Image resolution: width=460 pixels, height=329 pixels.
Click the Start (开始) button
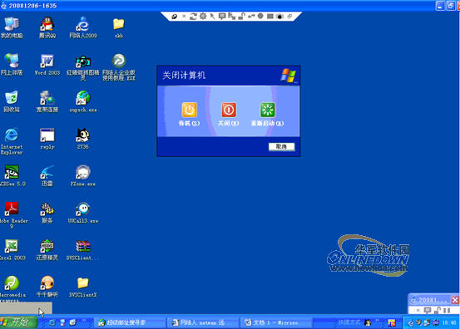point(18,322)
